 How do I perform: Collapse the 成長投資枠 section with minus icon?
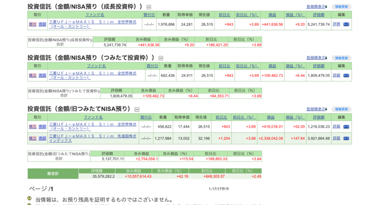(x=149, y=7)
